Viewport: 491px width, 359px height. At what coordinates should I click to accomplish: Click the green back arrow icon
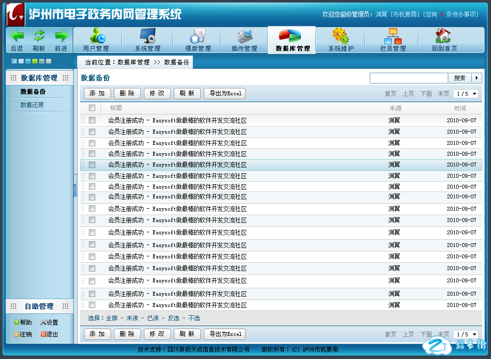(17, 36)
